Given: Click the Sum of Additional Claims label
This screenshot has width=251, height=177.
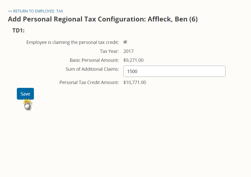Looking at the screenshot, I should pos(92,69).
